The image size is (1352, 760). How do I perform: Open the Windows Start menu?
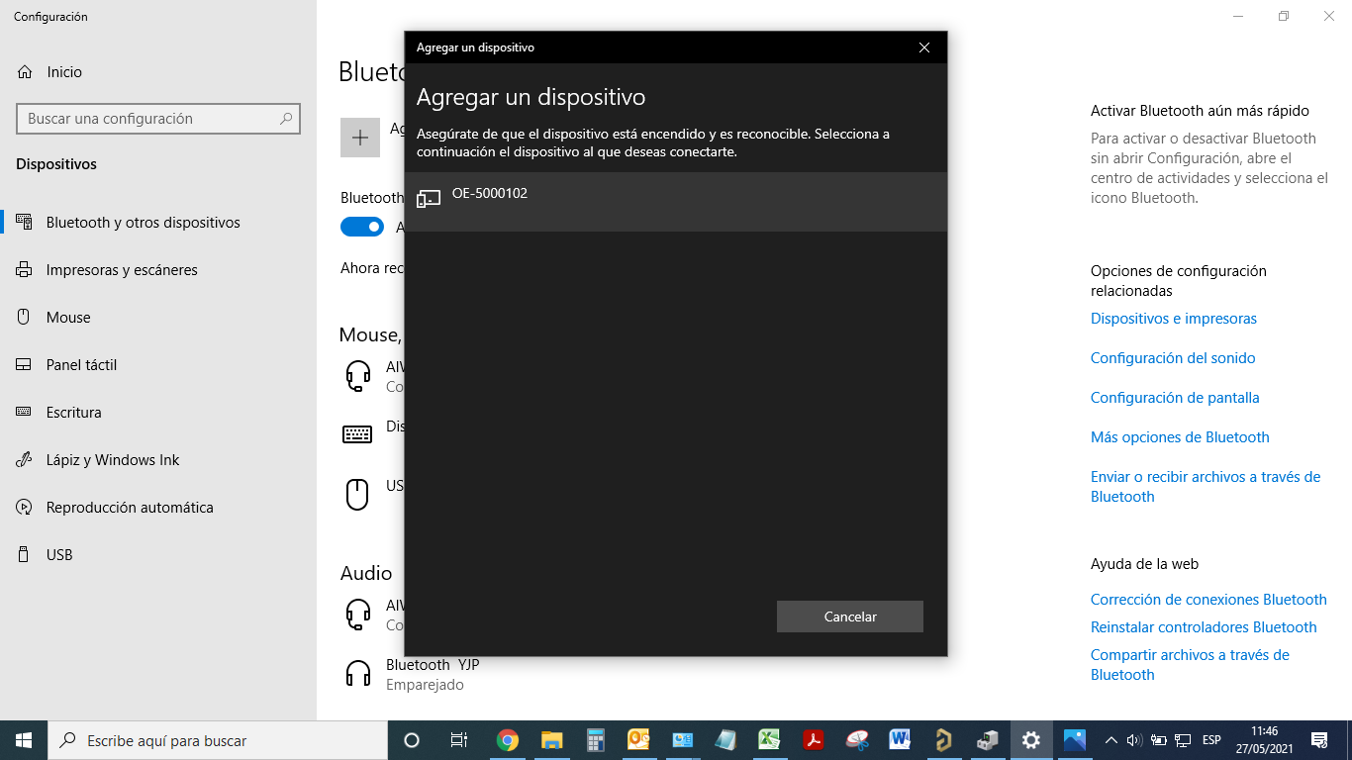coord(24,740)
